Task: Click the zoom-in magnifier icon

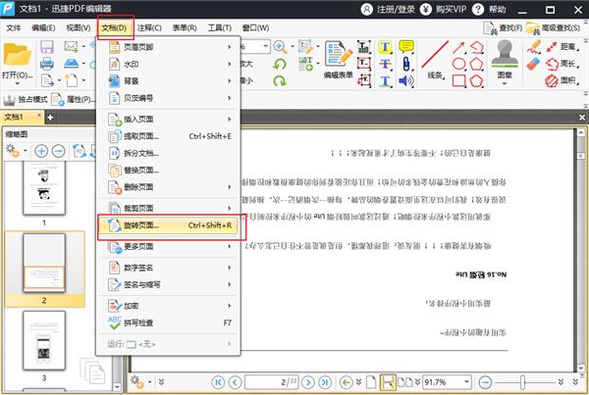Action: pos(280,46)
